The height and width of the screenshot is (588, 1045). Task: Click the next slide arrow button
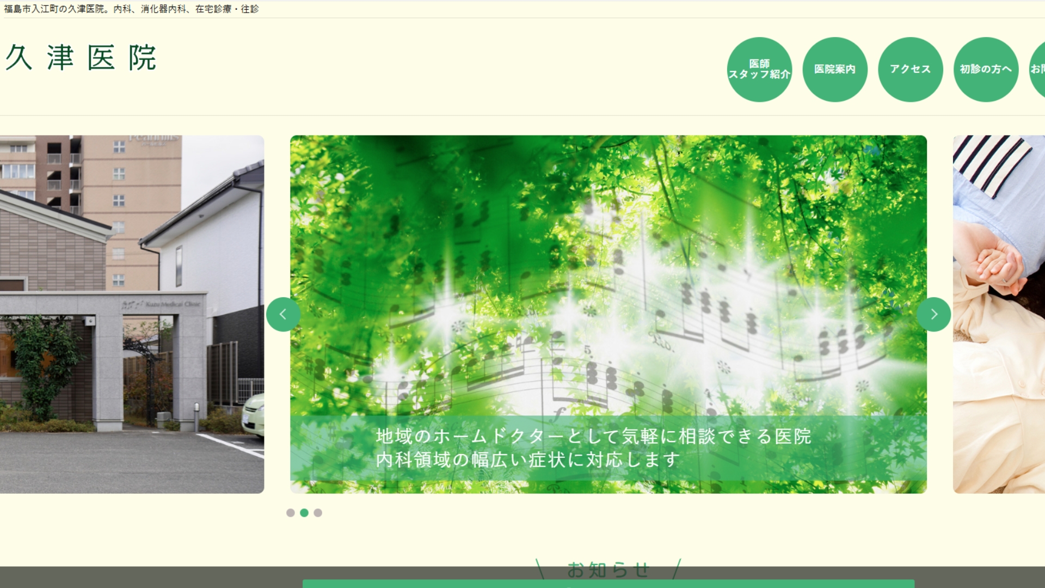(933, 314)
